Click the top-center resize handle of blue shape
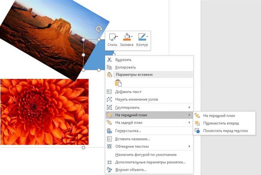Image resolution: width=261 pixels, height=175 pixels. [99, 39]
